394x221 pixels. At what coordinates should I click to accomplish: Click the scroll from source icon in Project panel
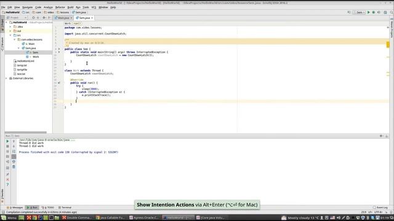(x=33, y=18)
